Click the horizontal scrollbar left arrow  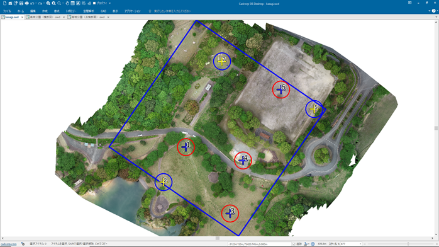pos(3,238)
